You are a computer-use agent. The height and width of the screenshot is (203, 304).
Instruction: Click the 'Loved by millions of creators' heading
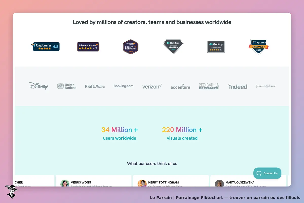coord(152,22)
